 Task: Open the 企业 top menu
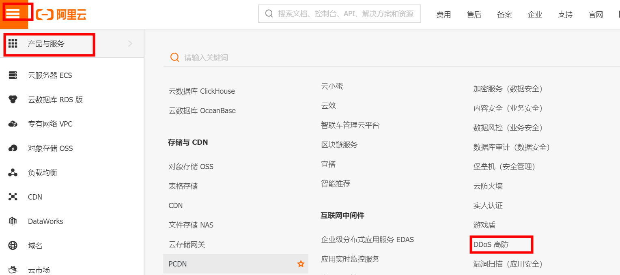coord(535,15)
